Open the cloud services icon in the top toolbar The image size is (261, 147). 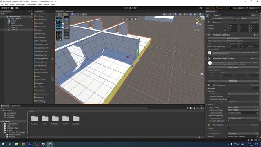(12, 8)
